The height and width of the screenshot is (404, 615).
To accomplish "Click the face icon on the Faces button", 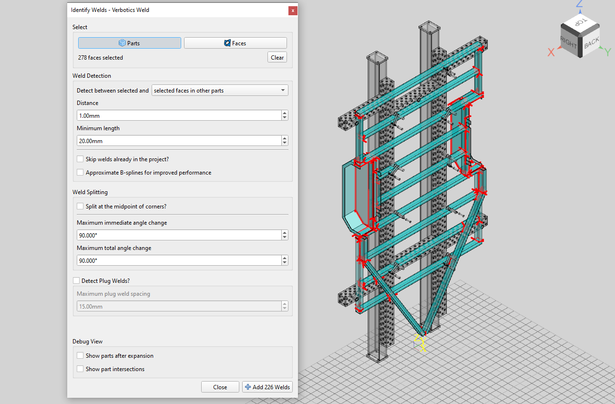I will coord(227,43).
